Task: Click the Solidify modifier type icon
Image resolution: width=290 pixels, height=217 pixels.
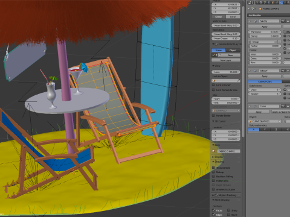Action: pyautogui.click(x=256, y=21)
